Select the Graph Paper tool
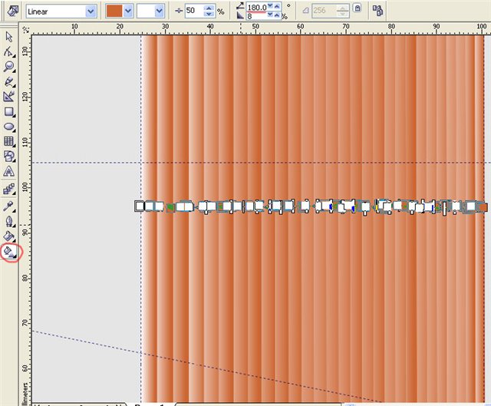This screenshot has height=406, width=491. point(9,141)
